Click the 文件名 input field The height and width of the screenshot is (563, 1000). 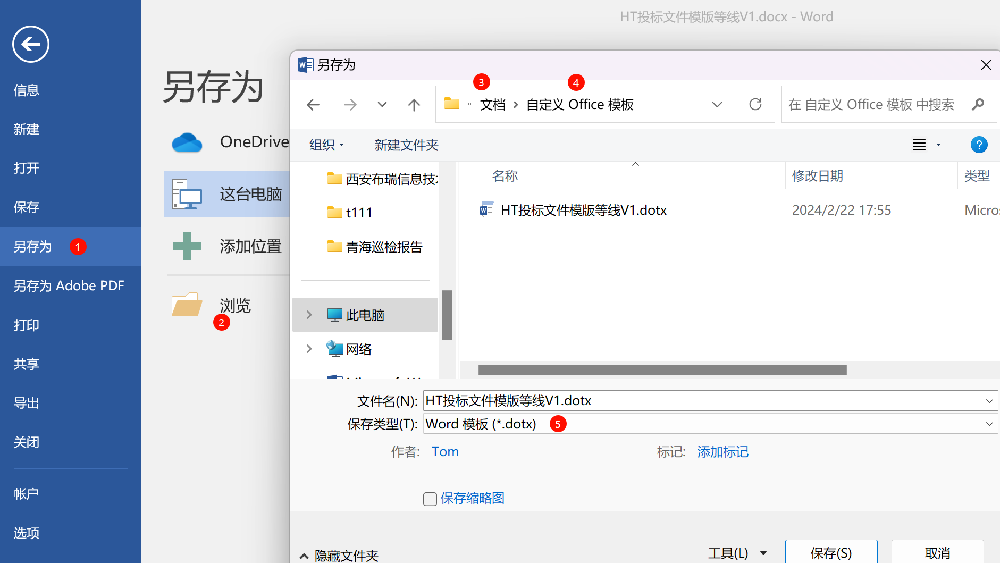tap(710, 401)
